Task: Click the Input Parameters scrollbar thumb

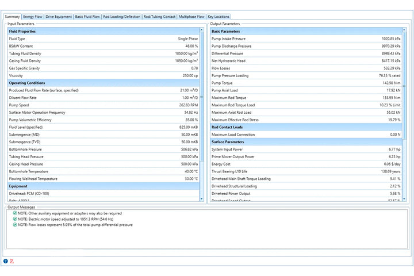Action: point(202,97)
